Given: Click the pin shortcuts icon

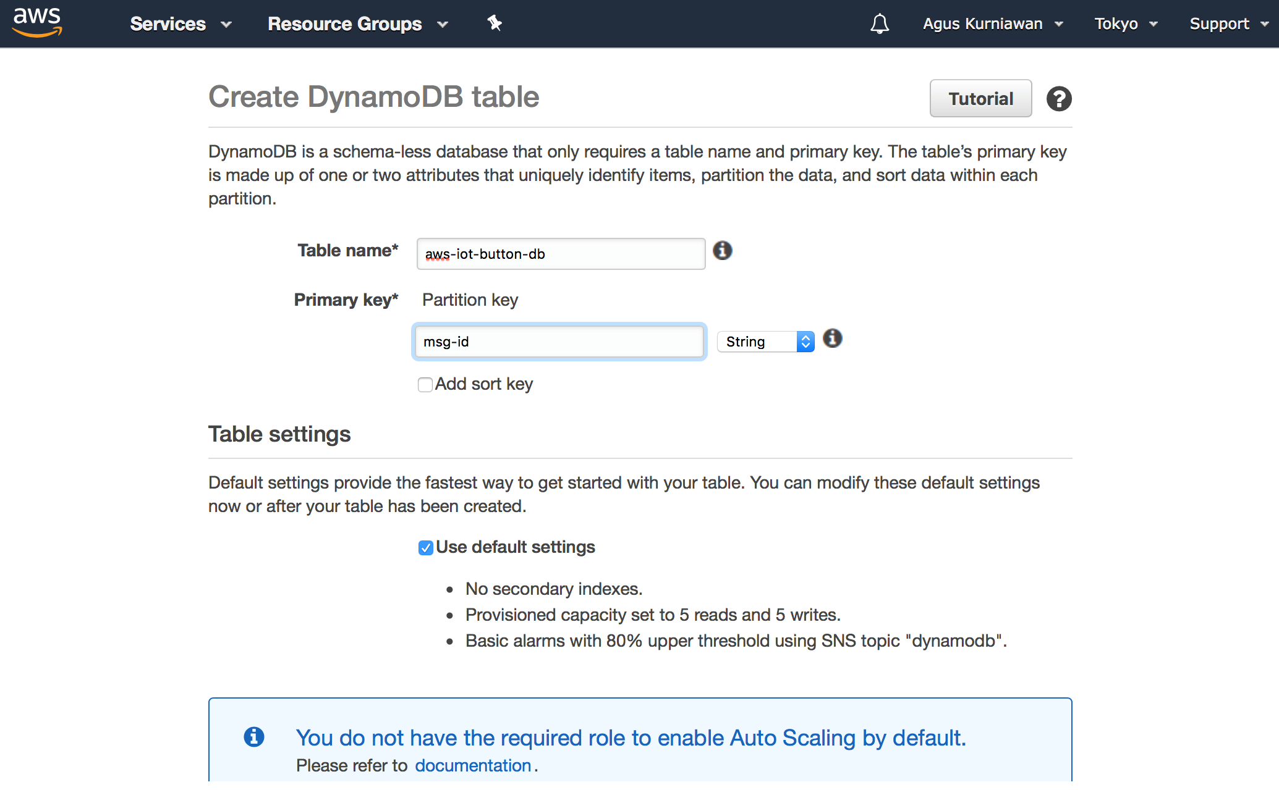Looking at the screenshot, I should (x=495, y=23).
